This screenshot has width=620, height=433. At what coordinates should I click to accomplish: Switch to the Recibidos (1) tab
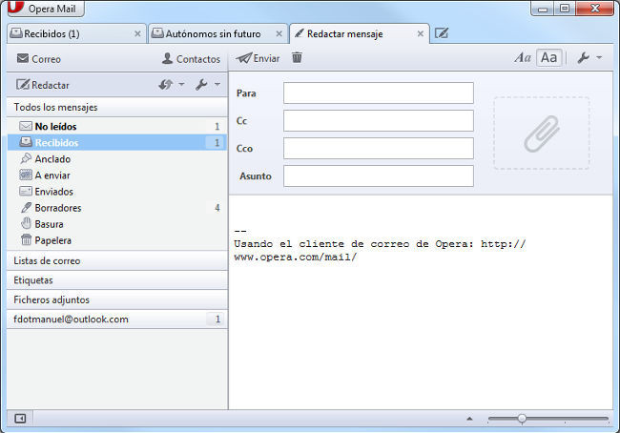pos(76,33)
